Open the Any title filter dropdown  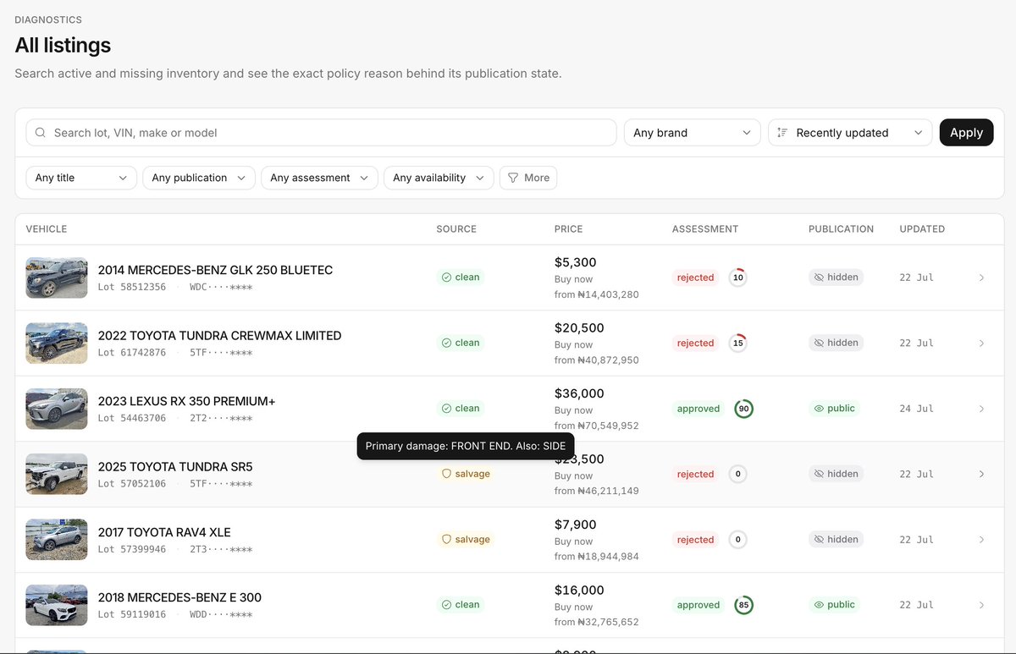[81, 178]
